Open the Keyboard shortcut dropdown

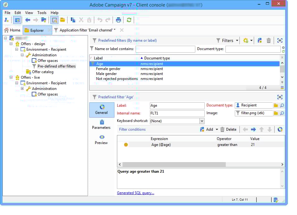click(x=202, y=121)
